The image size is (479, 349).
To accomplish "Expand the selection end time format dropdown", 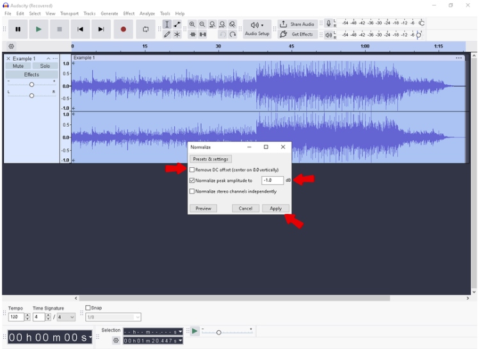I will click(x=179, y=341).
